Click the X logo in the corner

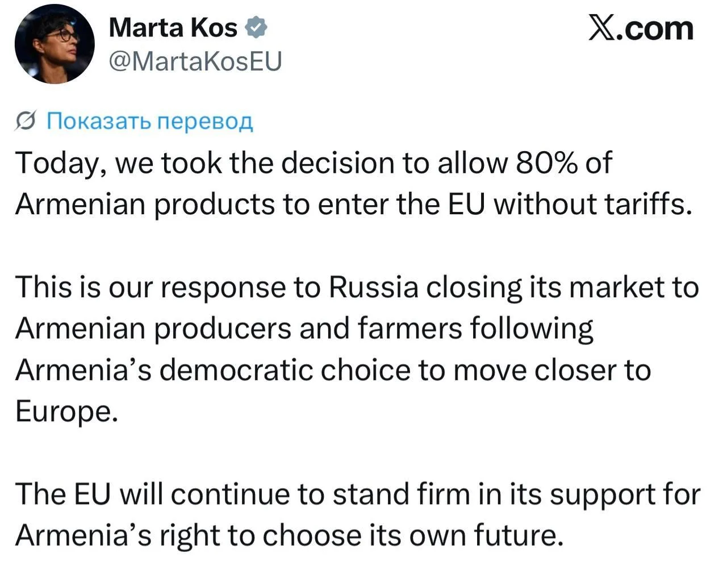601,28
